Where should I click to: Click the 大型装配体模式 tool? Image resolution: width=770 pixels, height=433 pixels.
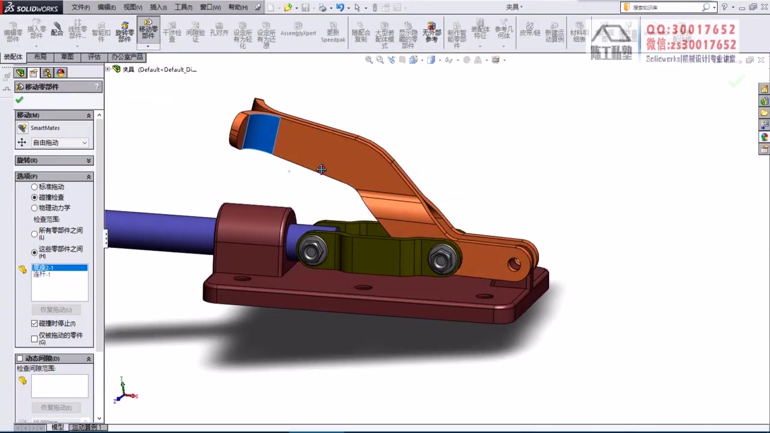(384, 35)
